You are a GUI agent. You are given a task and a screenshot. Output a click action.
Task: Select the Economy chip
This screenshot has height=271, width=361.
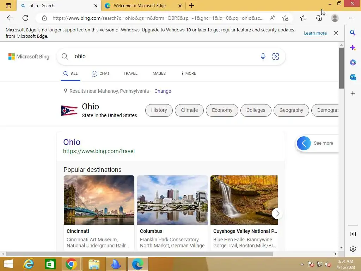tap(222, 110)
